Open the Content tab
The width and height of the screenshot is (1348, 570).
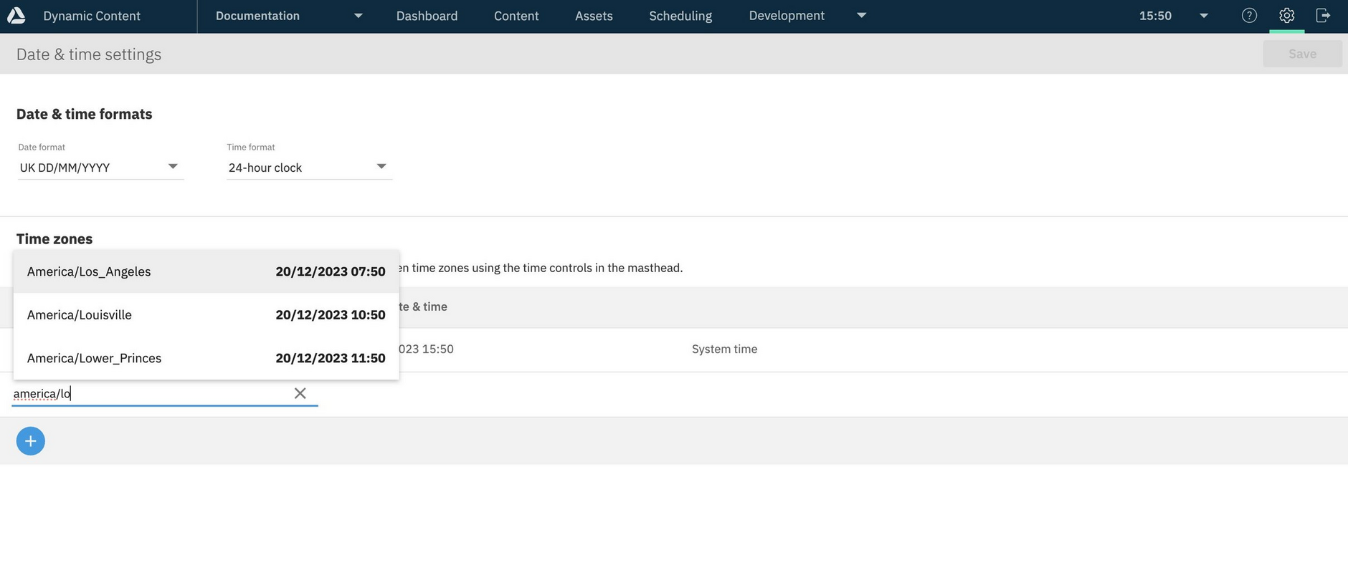[x=516, y=16]
